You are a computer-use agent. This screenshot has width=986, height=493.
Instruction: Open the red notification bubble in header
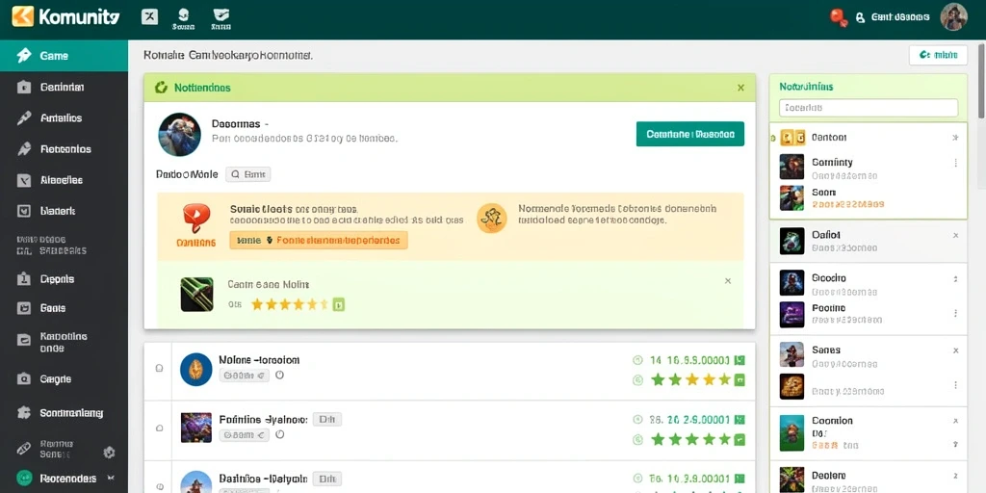coord(839,17)
